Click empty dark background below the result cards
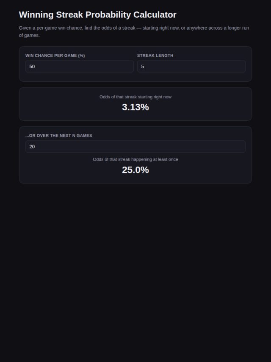This screenshot has height=362, width=271. pyautogui.click(x=135, y=265)
